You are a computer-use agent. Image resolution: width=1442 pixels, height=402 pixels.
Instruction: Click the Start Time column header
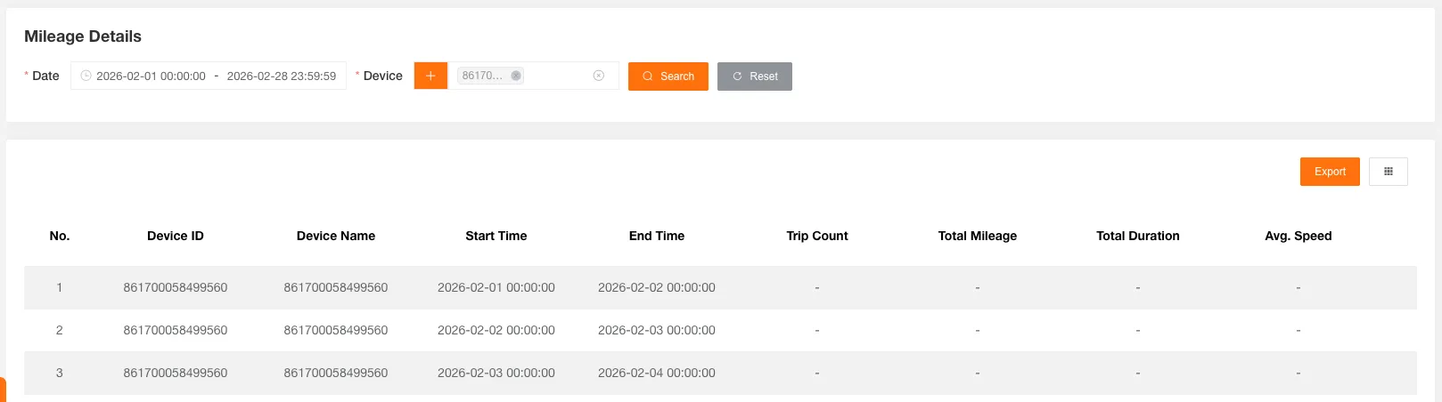[496, 236]
